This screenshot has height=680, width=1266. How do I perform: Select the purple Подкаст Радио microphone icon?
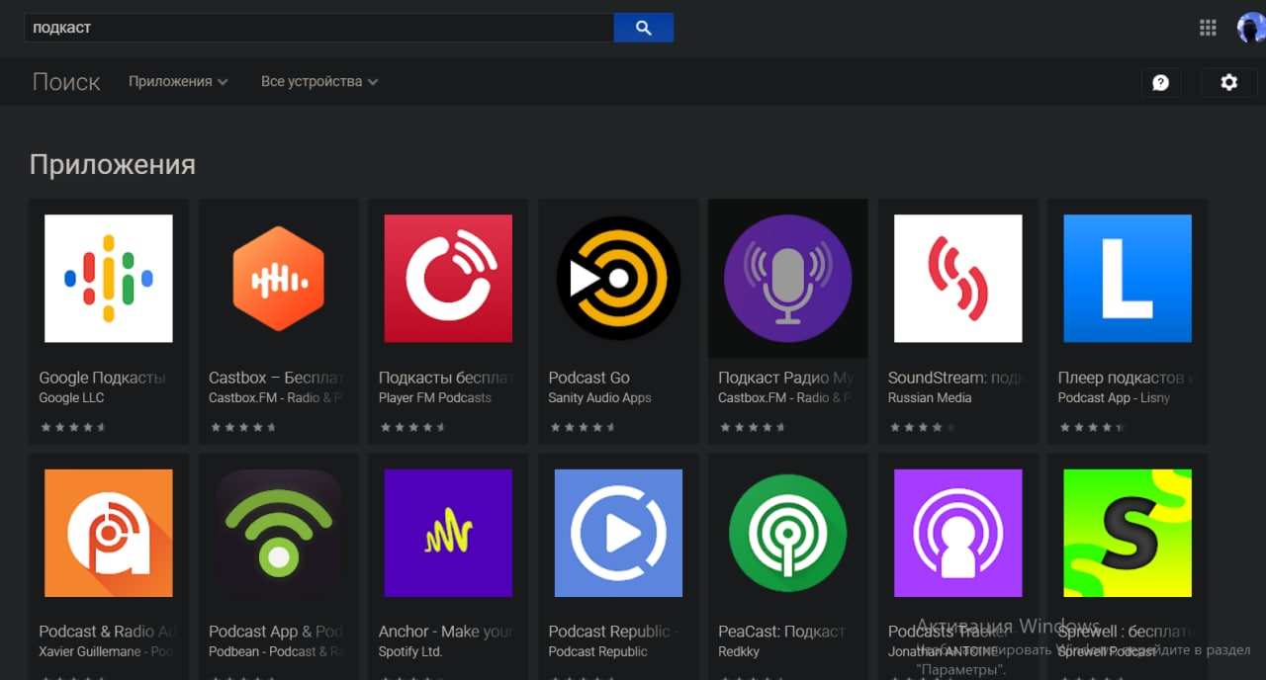pos(788,279)
